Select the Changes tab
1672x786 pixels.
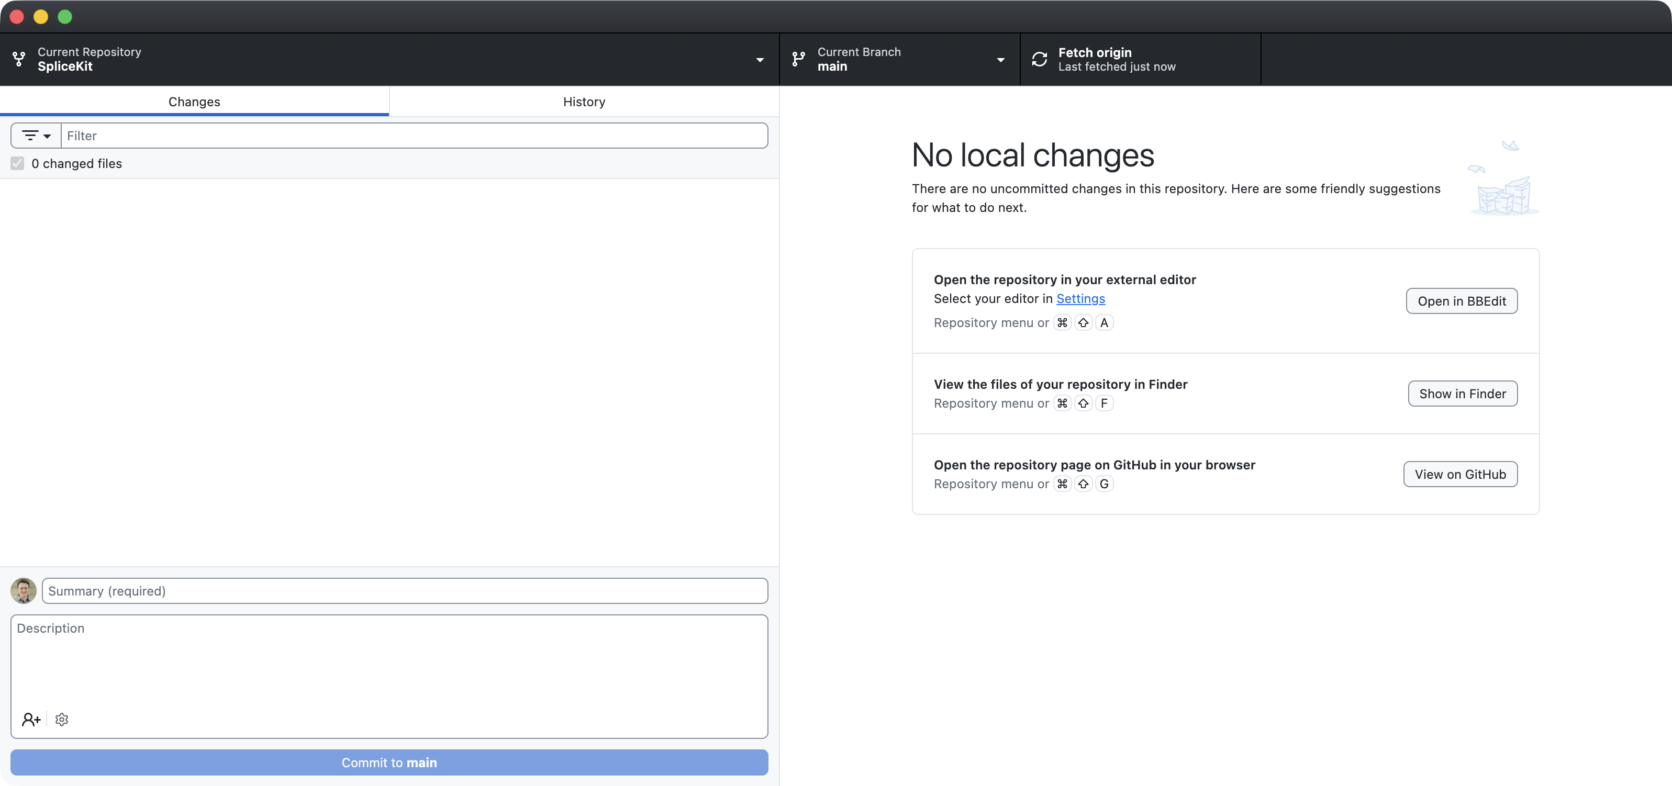tap(194, 102)
